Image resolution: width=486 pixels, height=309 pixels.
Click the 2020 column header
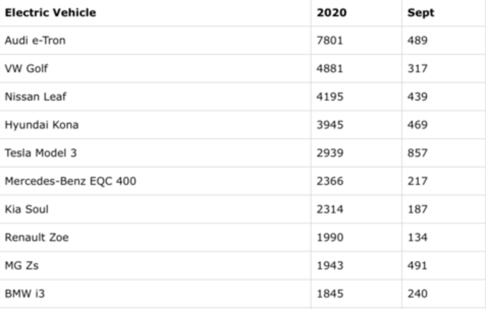pyautogui.click(x=332, y=13)
